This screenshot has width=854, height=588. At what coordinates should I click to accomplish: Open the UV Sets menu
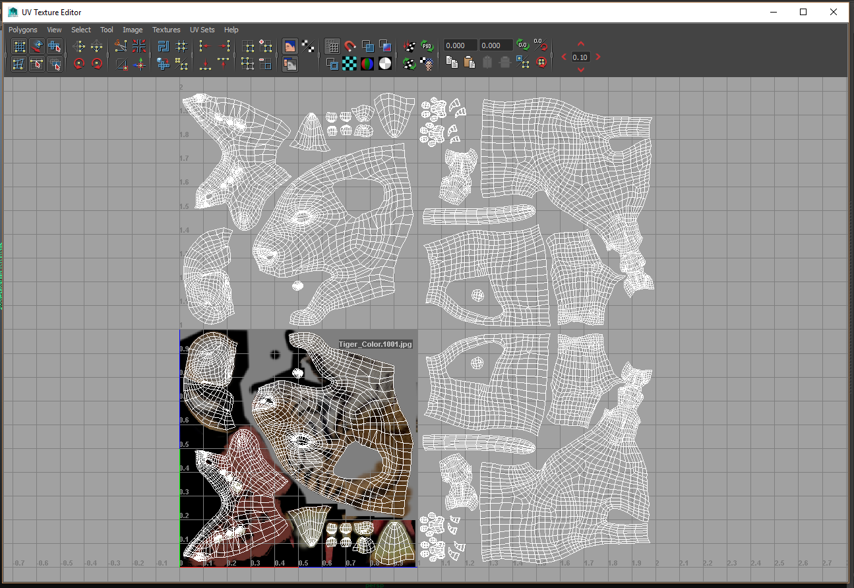(202, 30)
